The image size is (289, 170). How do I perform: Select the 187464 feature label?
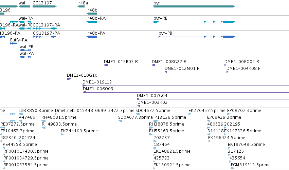click(162, 145)
